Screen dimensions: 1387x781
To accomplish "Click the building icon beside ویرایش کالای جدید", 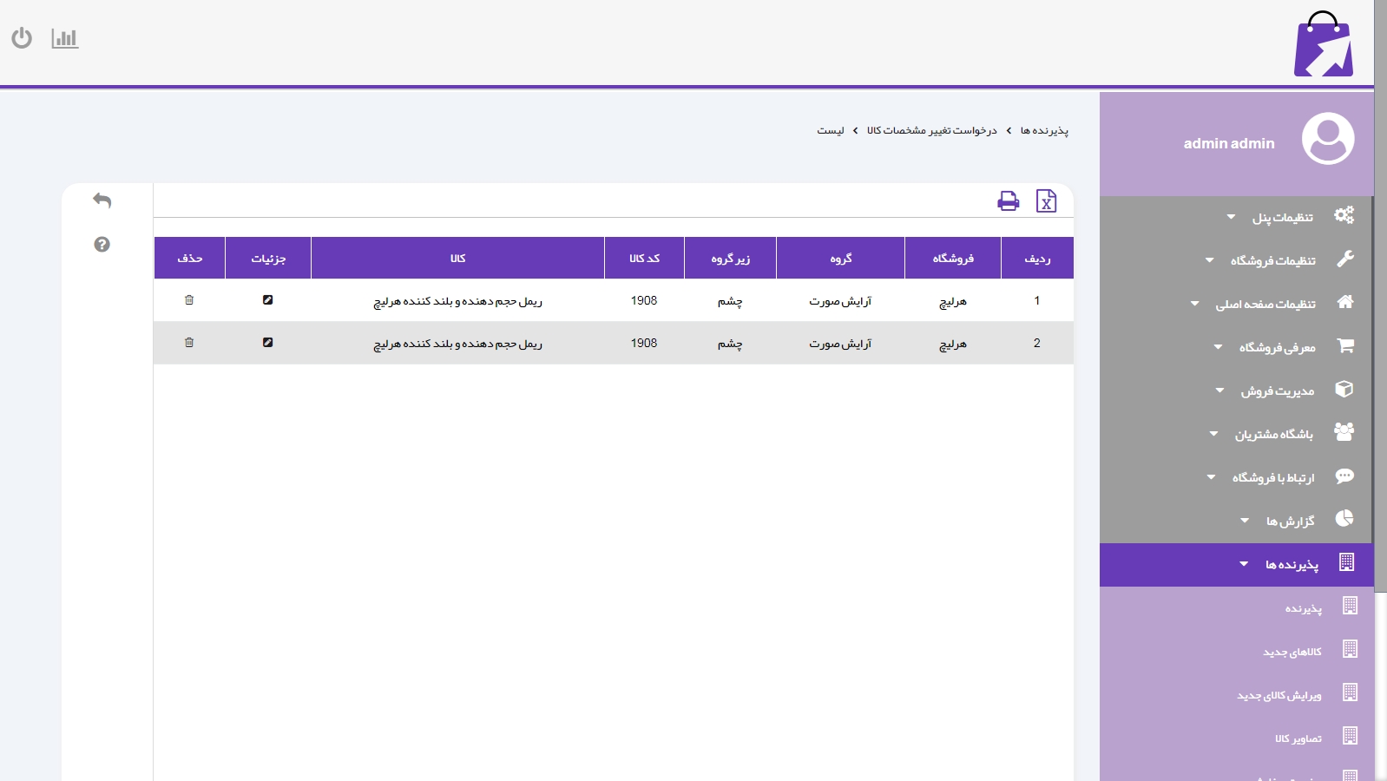I will tap(1350, 692).
